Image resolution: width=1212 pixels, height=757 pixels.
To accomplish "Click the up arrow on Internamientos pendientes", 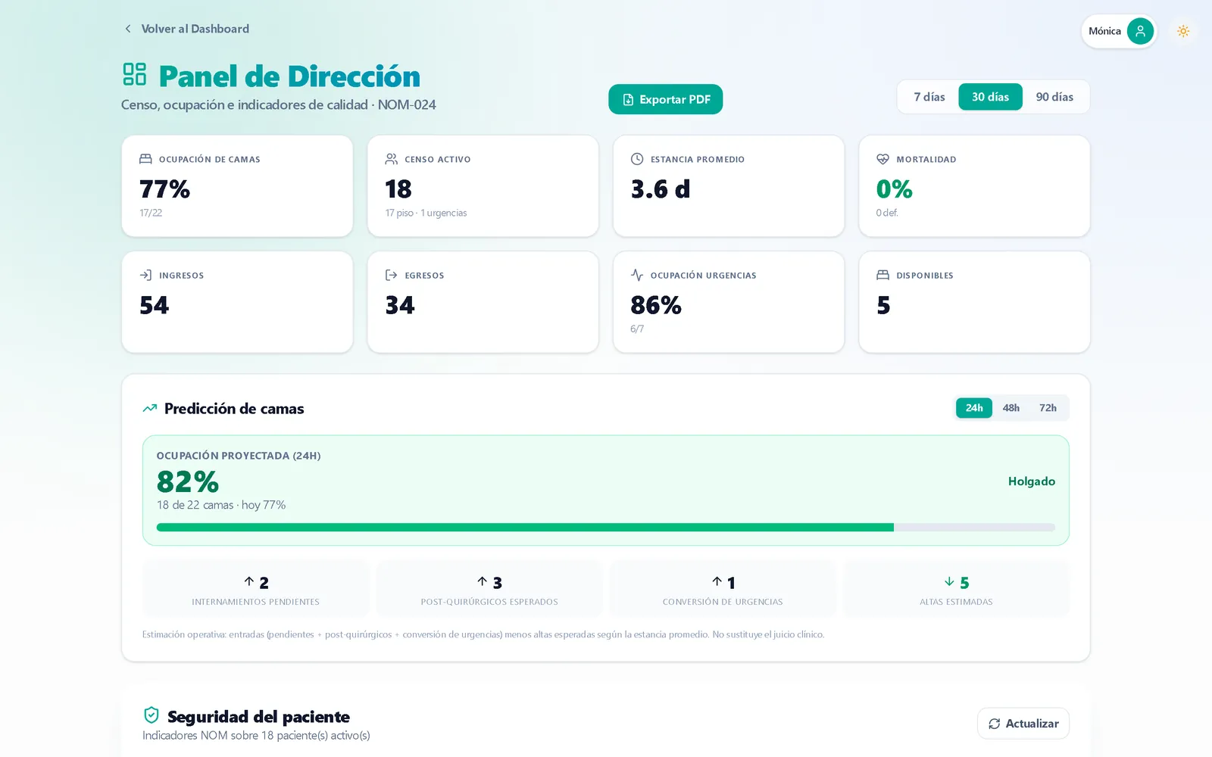I will pos(249,581).
